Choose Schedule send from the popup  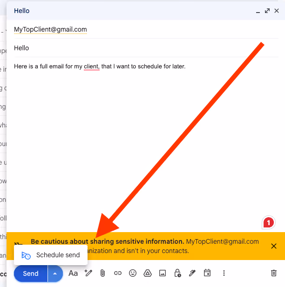coord(51,255)
